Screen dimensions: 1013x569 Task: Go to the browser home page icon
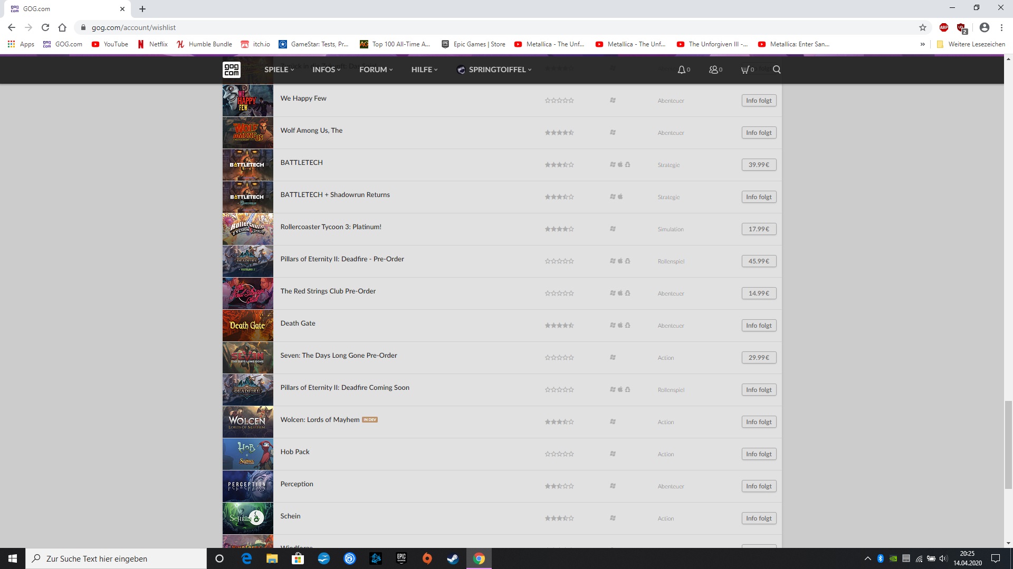tap(62, 27)
